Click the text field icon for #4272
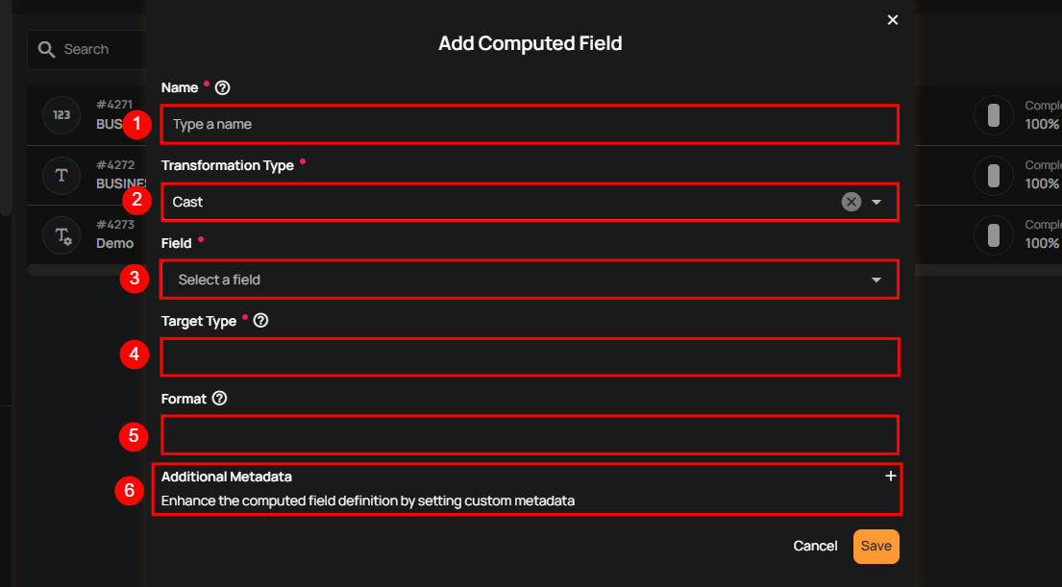This screenshot has width=1062, height=587. [x=62, y=175]
